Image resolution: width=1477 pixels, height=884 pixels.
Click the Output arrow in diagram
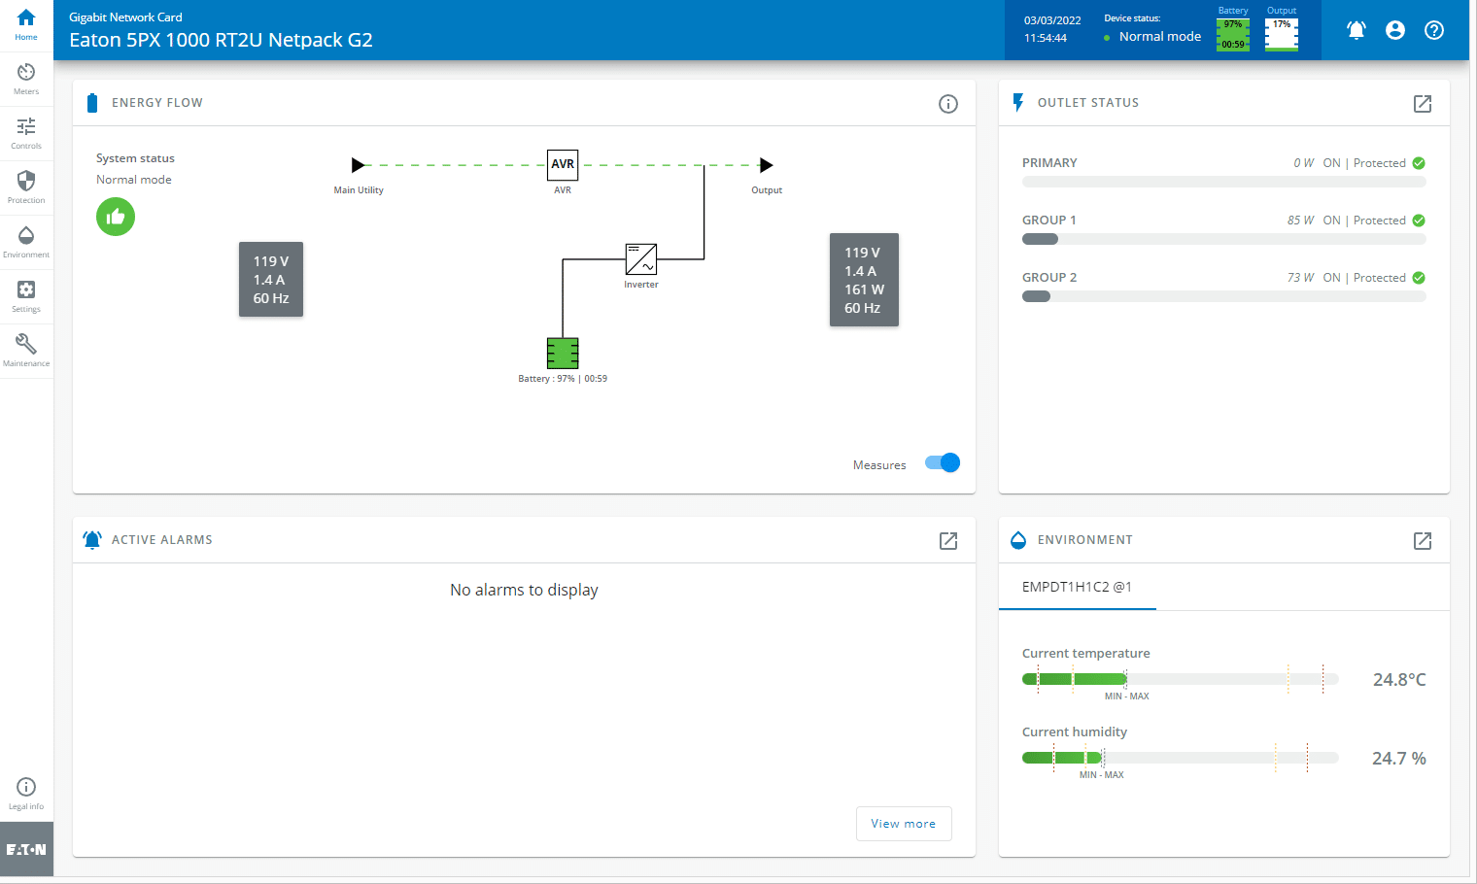pyautogui.click(x=767, y=165)
